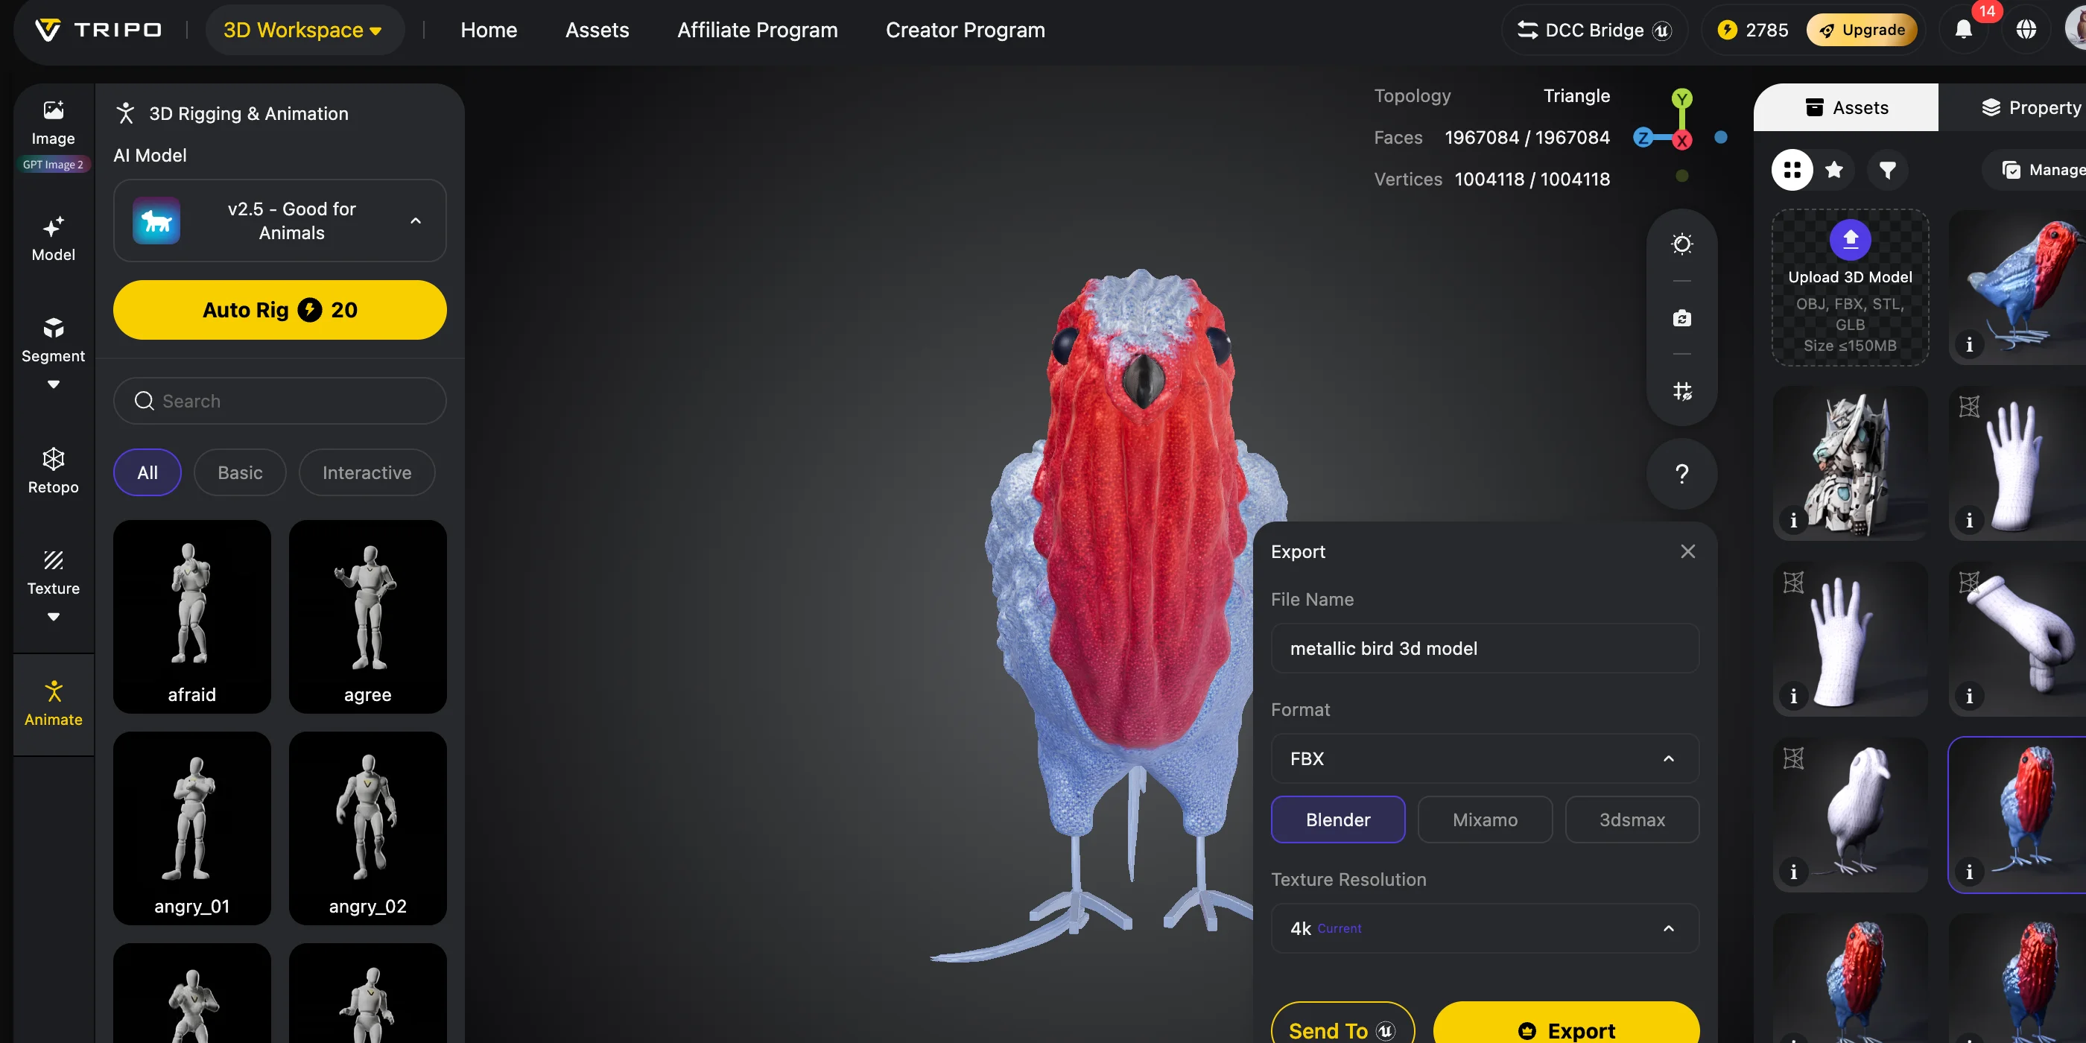Select the angry_01 animation preset

click(x=192, y=828)
